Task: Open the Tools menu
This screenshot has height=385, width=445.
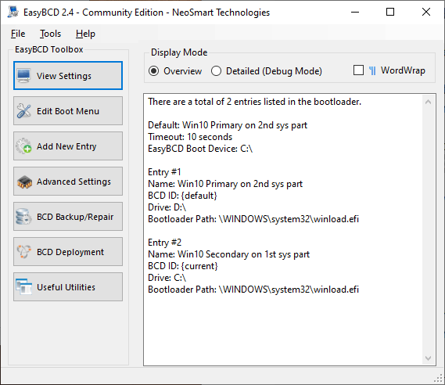Action: (50, 34)
